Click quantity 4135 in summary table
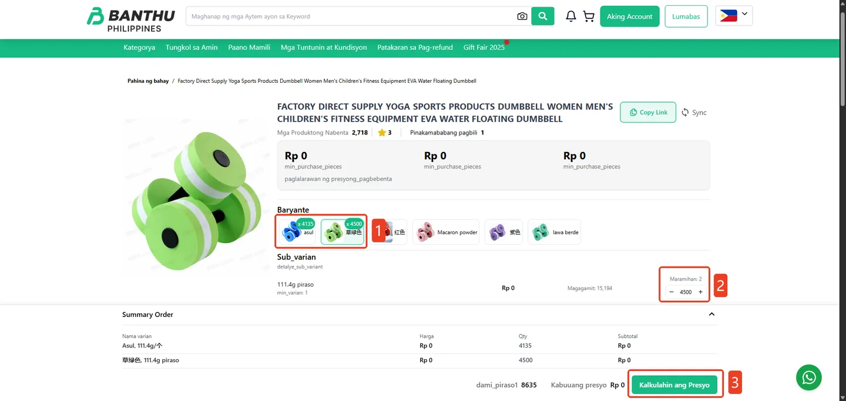Viewport: 846px width, 401px height. pyautogui.click(x=525, y=346)
